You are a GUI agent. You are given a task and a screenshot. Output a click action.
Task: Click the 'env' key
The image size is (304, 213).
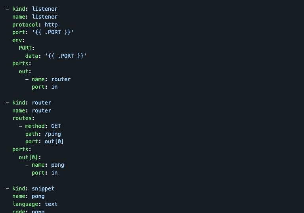(x=17, y=40)
